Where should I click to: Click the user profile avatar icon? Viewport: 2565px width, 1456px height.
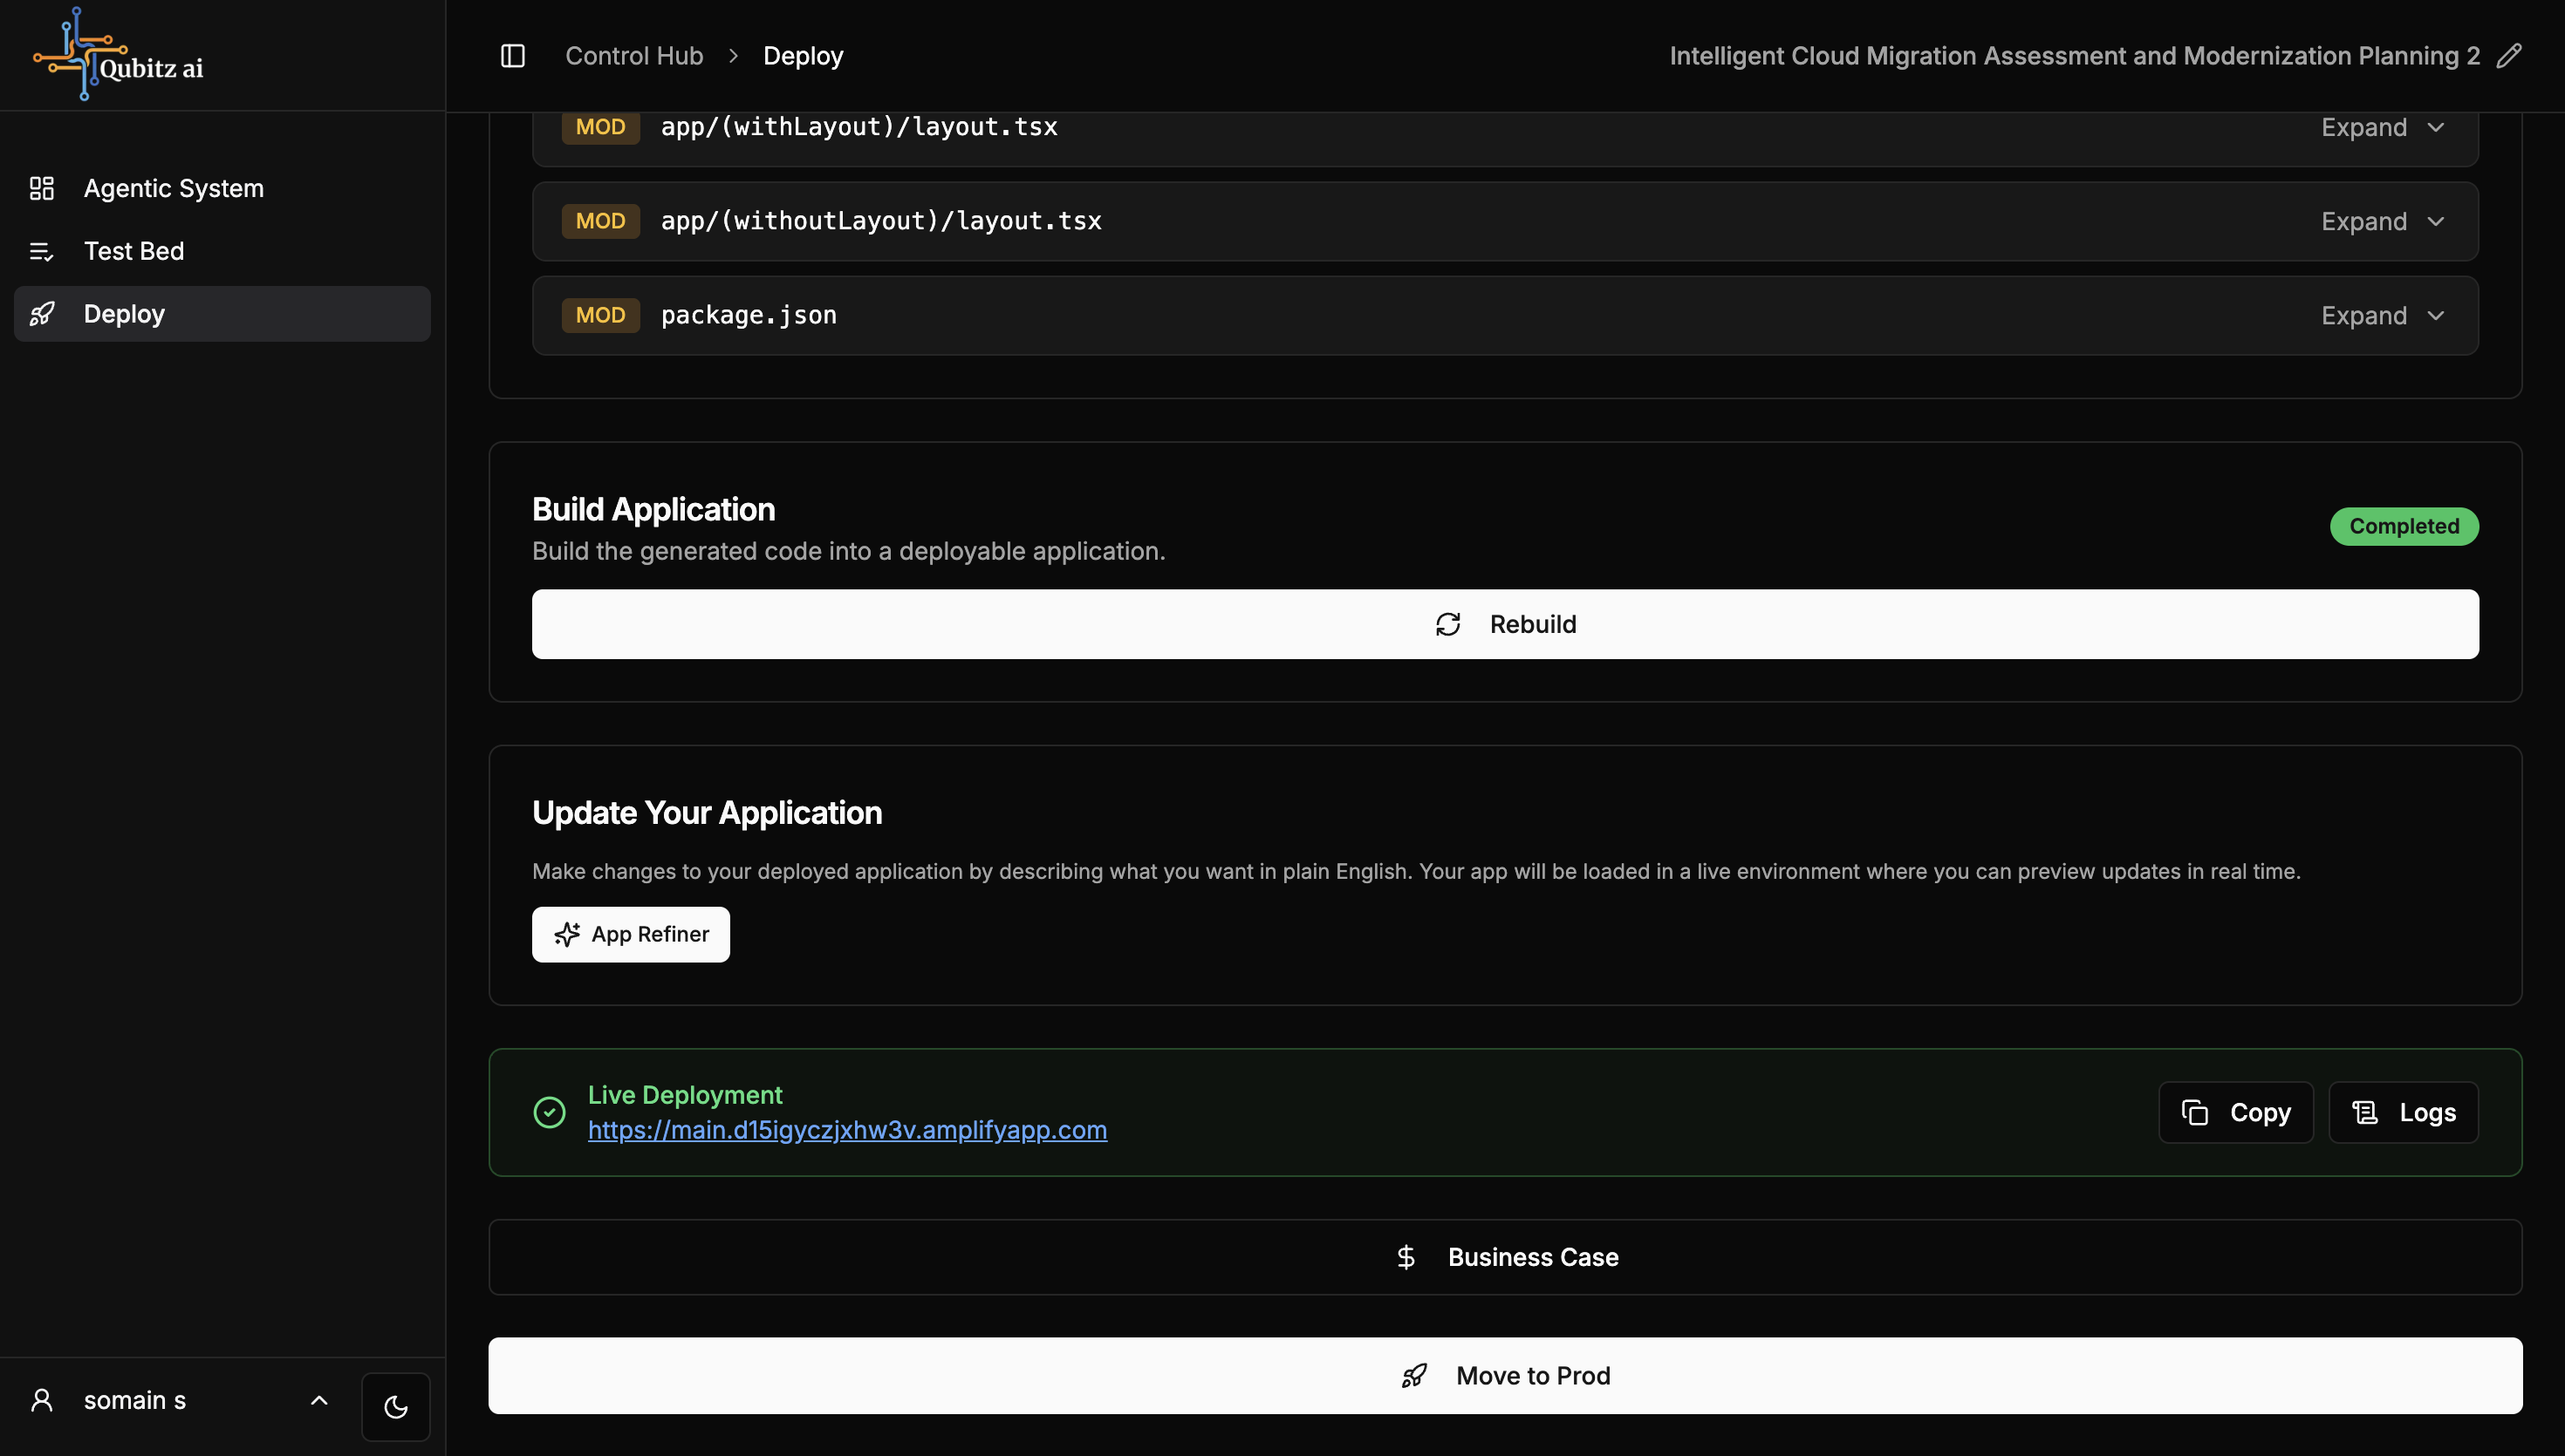click(x=42, y=1400)
